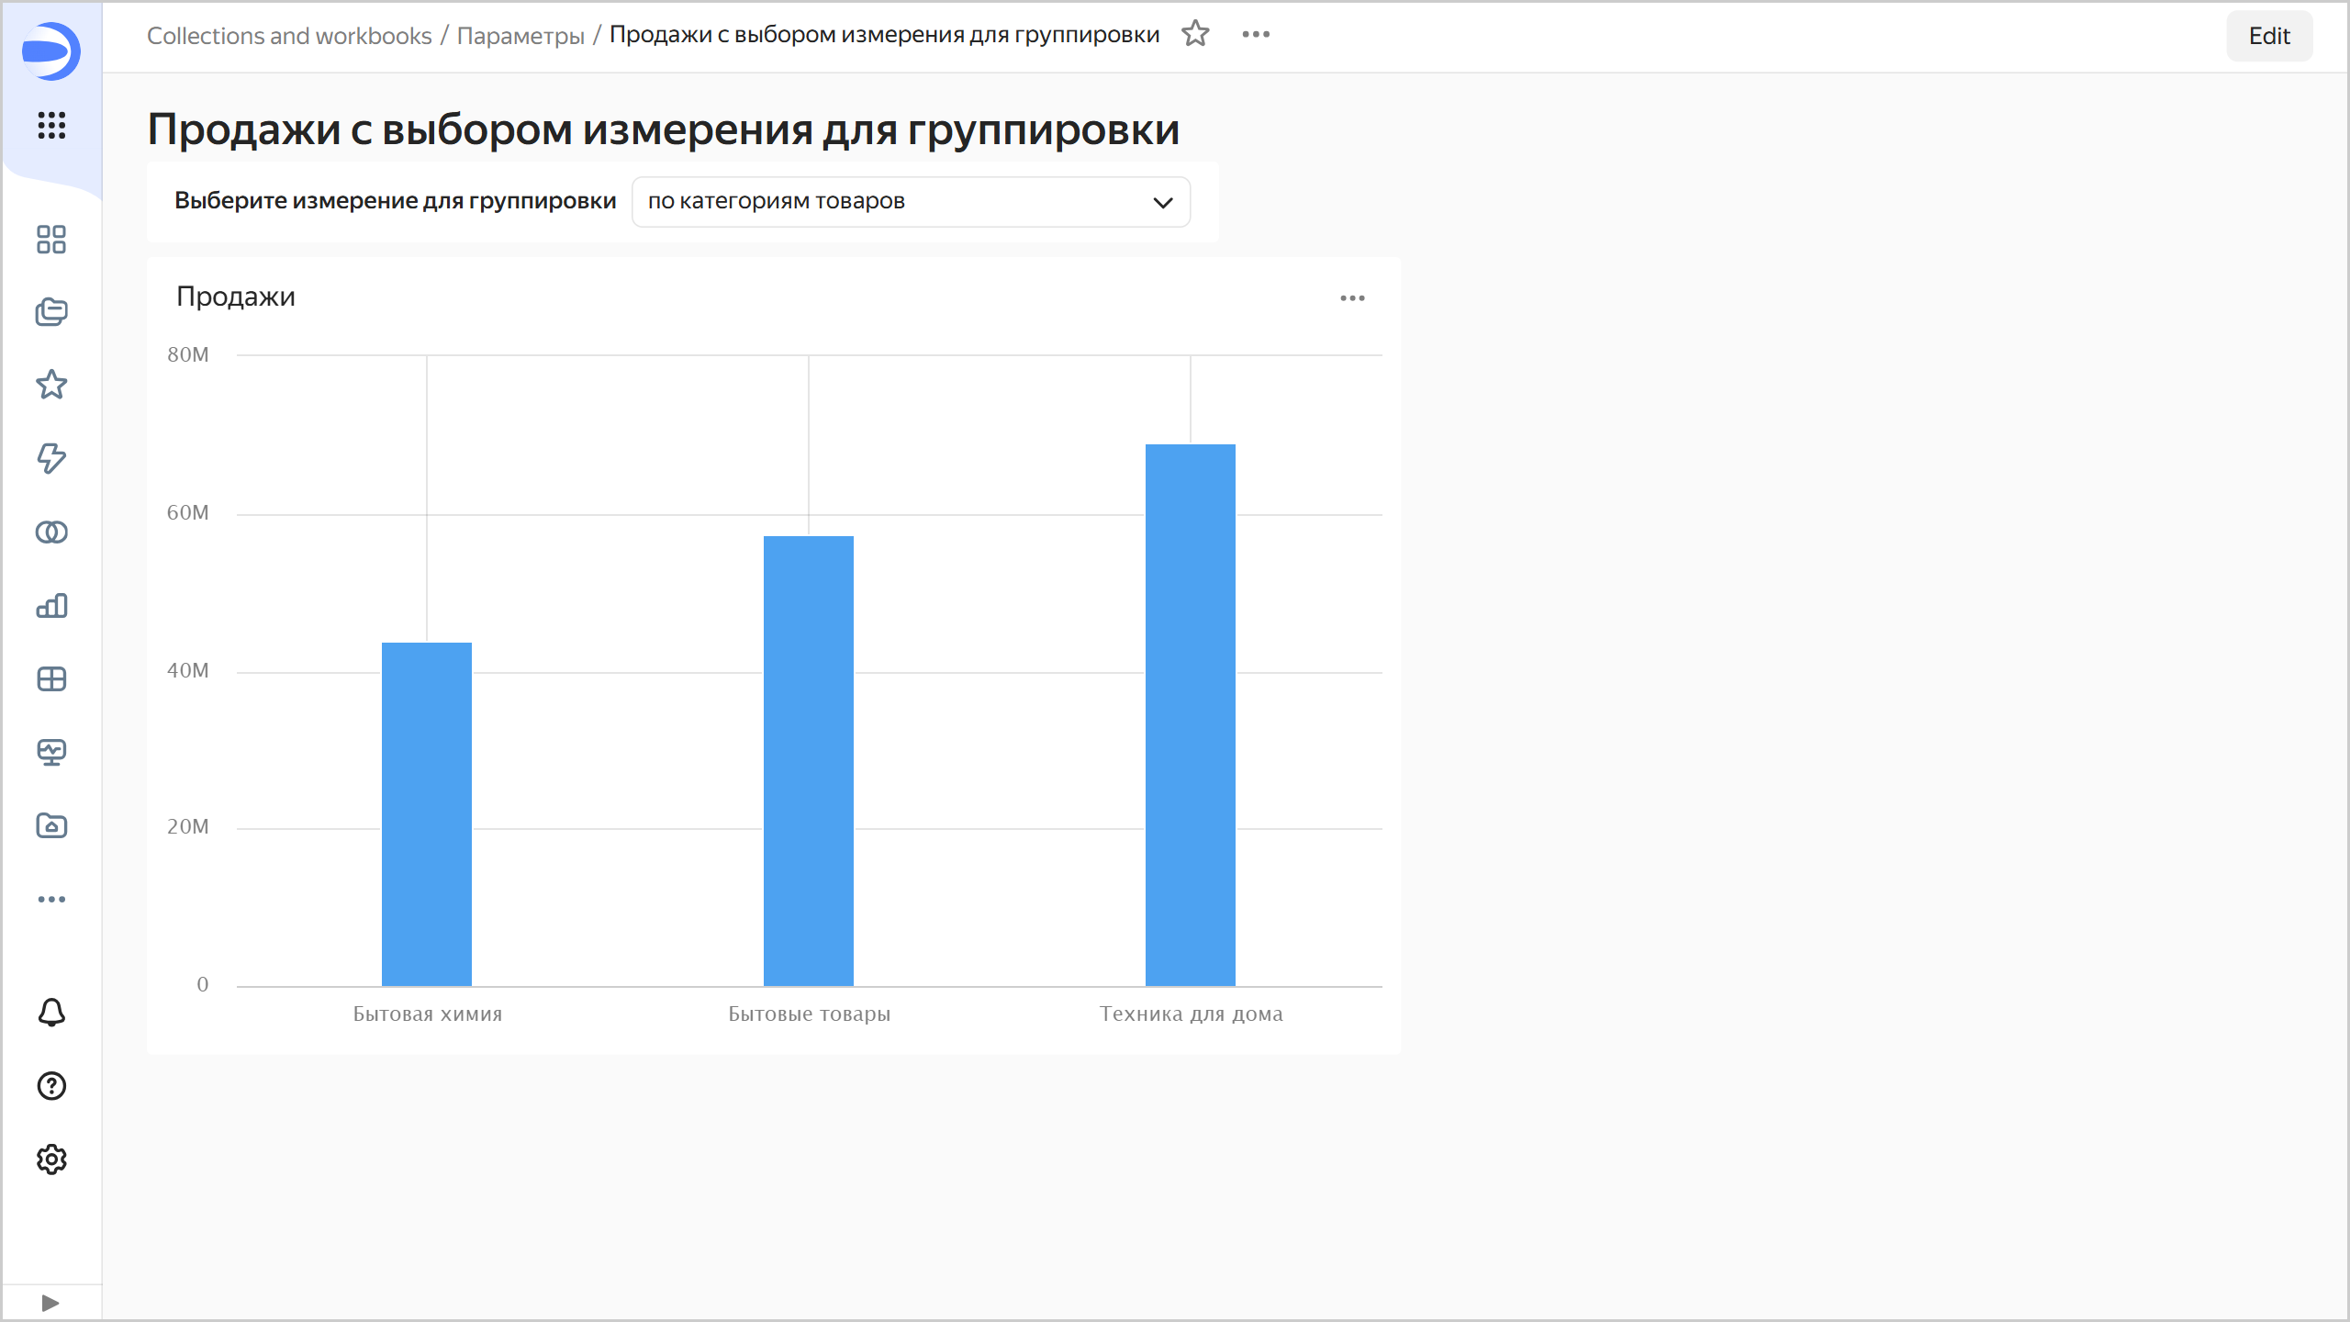
Task: Click the DataLens logo icon
Action: (51, 50)
